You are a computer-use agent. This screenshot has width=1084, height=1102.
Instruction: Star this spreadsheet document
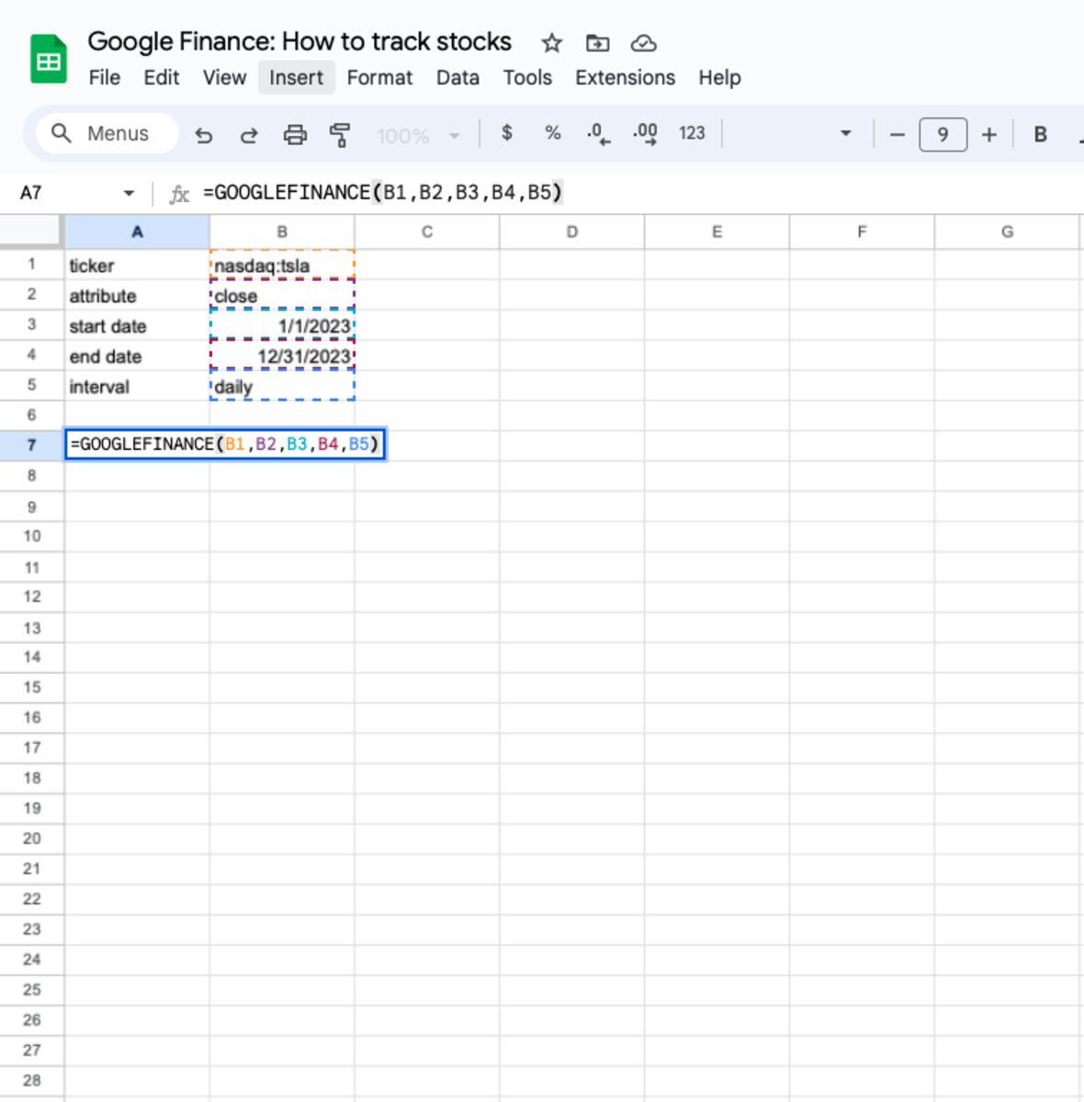pyautogui.click(x=551, y=43)
